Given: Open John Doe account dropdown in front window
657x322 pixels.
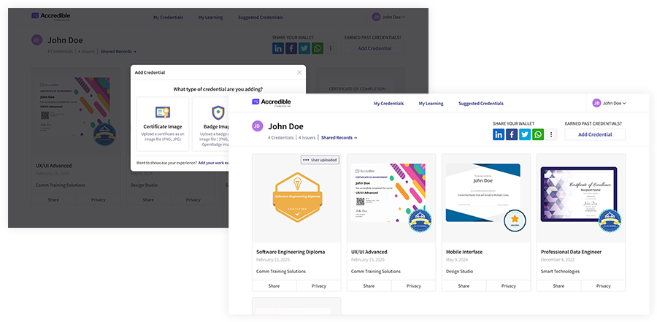Looking at the screenshot, I should pyautogui.click(x=610, y=103).
